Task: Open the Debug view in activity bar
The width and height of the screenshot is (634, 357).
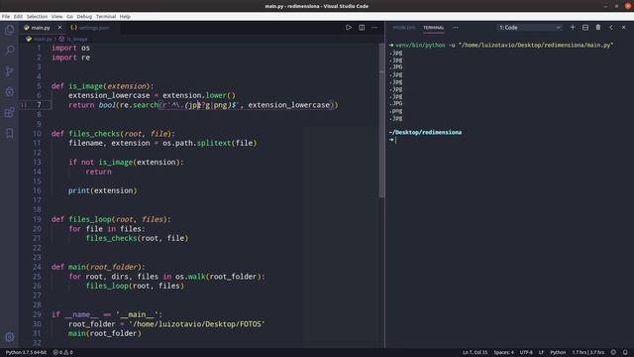Action: [x=9, y=92]
